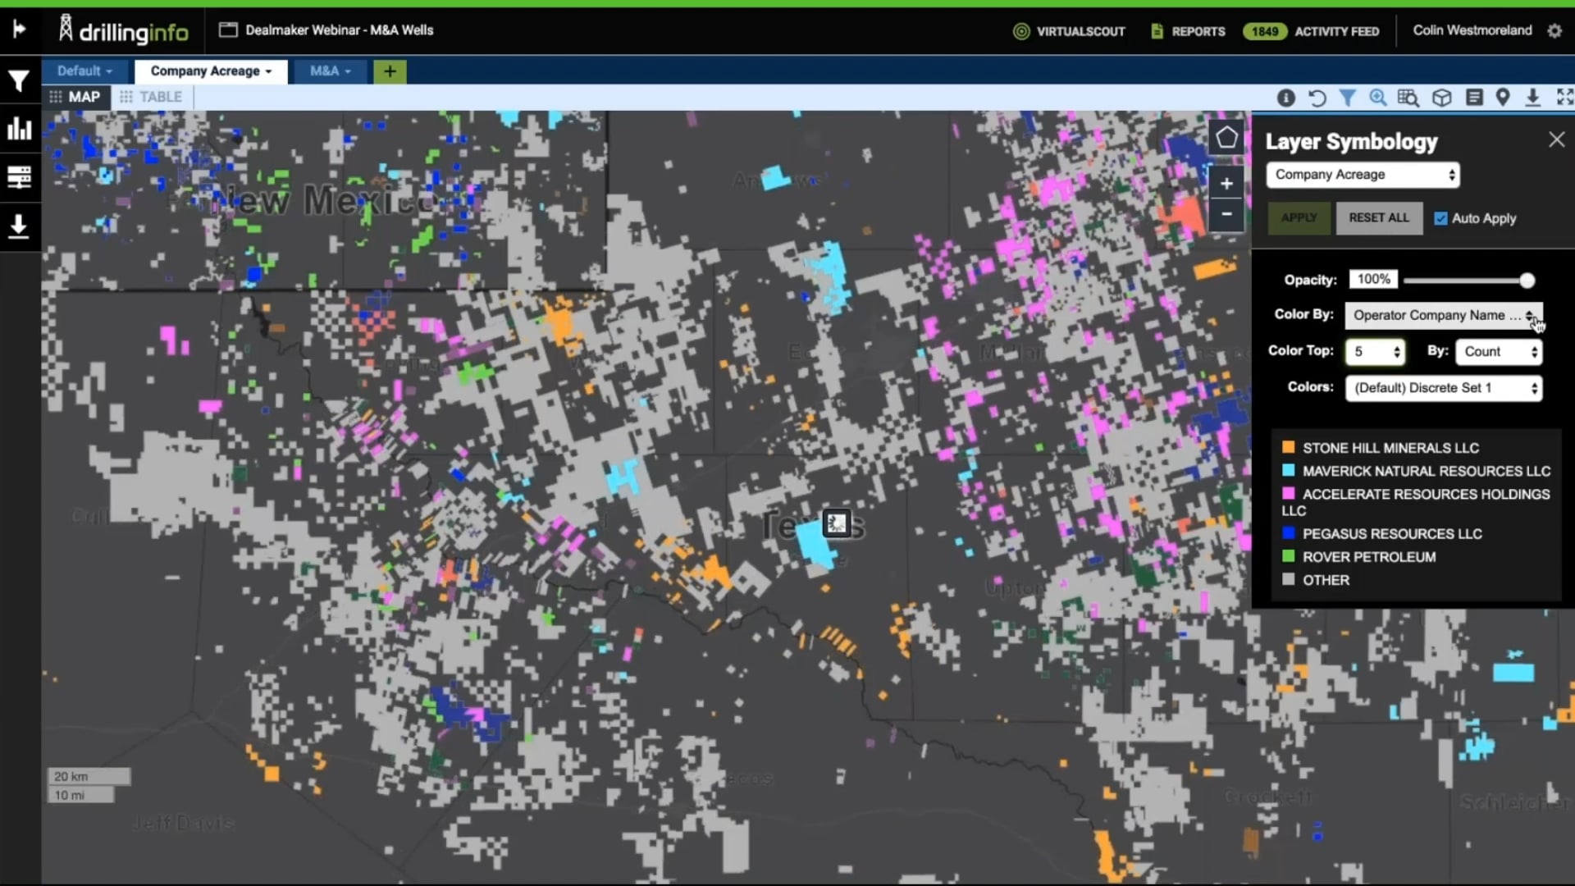1575x886 pixels.
Task: Click the map pin marker icon
Action: (1503, 98)
